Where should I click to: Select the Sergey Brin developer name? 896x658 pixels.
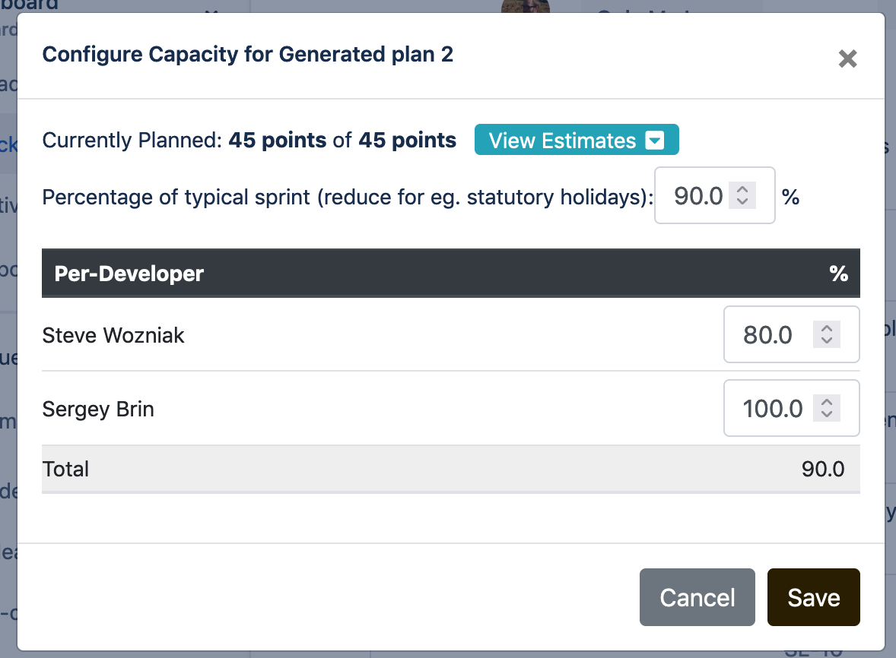coord(98,410)
